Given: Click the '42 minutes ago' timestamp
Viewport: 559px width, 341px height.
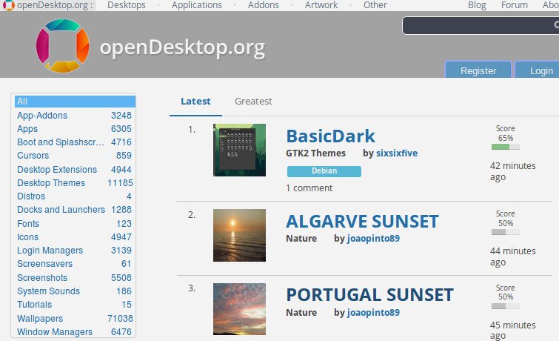Looking at the screenshot, I should (x=512, y=171).
